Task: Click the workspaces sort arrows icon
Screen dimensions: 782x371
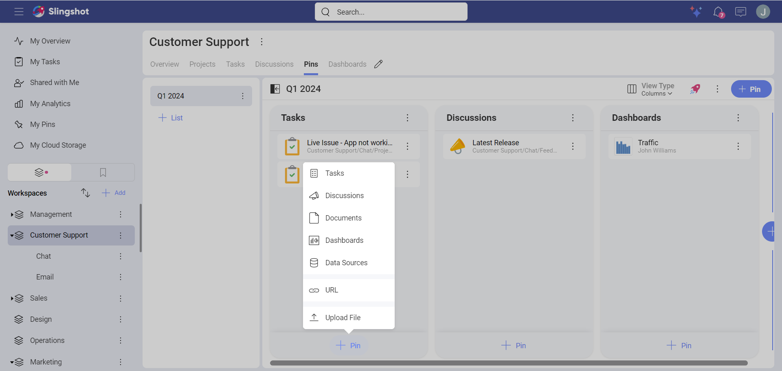Action: tap(85, 193)
